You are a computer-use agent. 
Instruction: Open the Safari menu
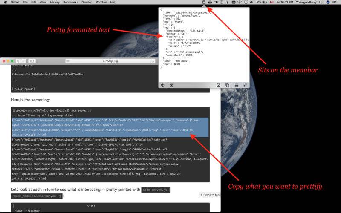(15, 2)
